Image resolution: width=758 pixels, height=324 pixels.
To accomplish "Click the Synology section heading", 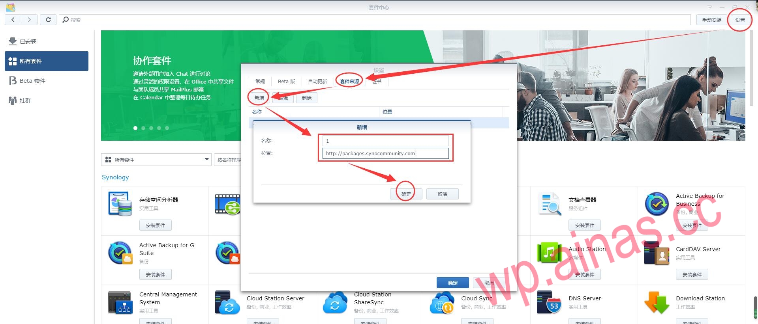I will point(115,177).
